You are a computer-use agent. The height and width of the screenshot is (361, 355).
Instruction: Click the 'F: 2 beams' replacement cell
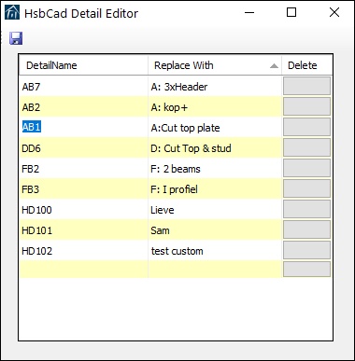pyautogui.click(x=215, y=169)
